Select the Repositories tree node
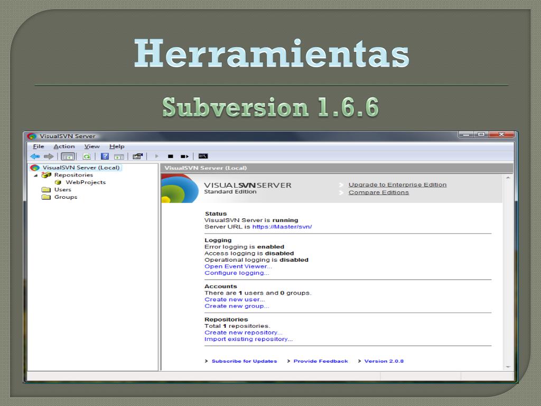The width and height of the screenshot is (541, 406). click(x=73, y=175)
